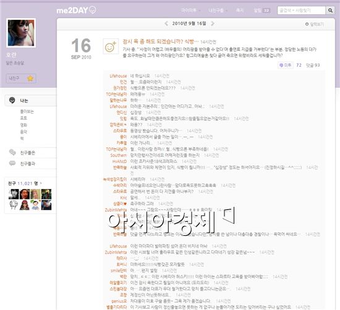This screenshot has width=340, height=310.
Task: Open the 친구들은 section icon
Action: coord(12,153)
